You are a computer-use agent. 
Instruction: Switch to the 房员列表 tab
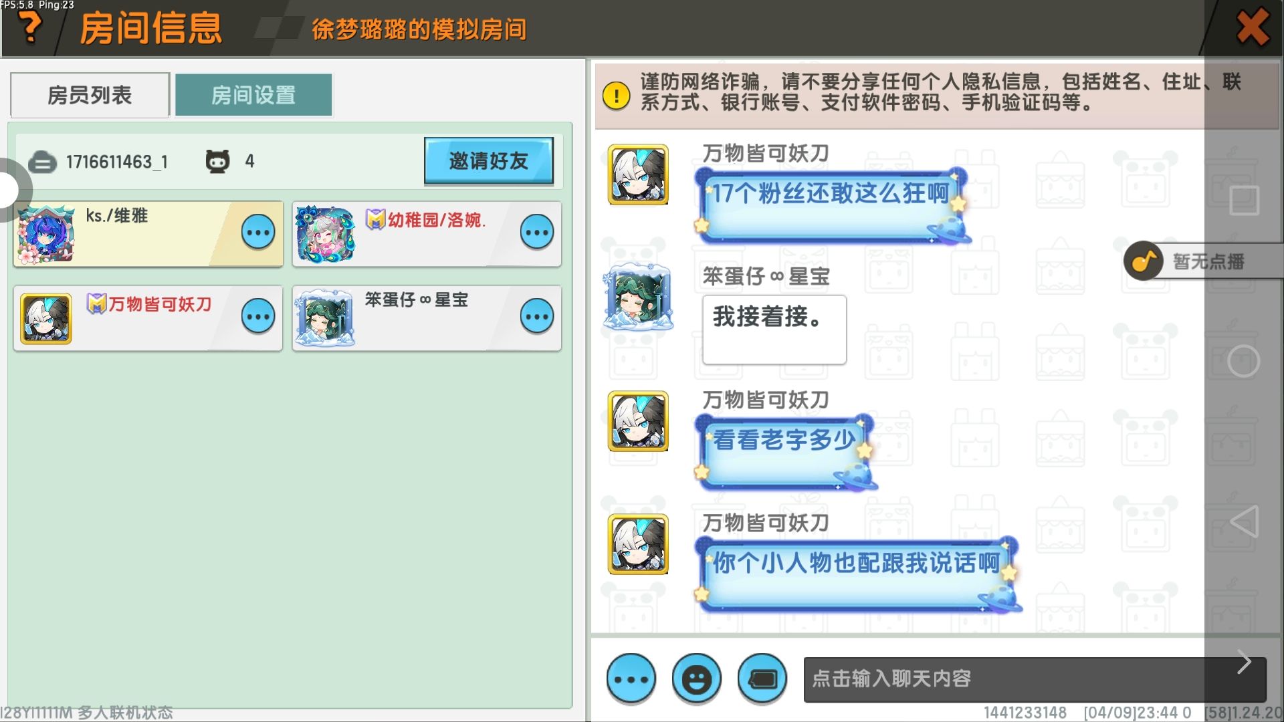(90, 95)
